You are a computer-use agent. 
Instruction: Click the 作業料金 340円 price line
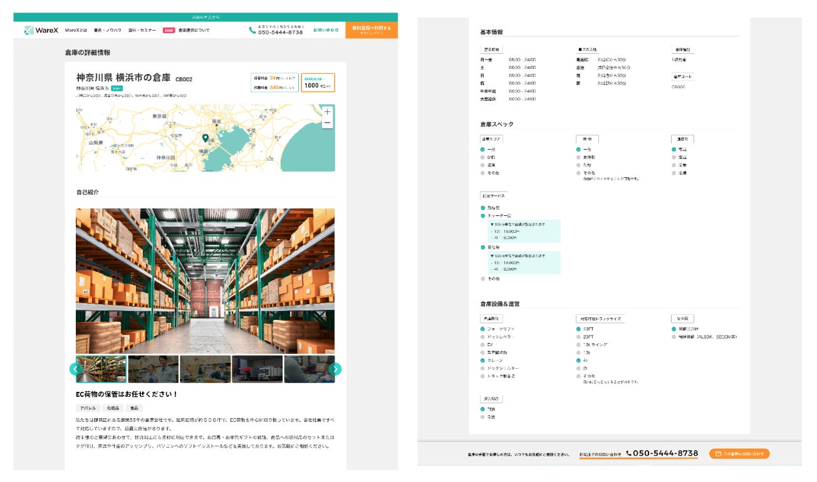click(274, 88)
